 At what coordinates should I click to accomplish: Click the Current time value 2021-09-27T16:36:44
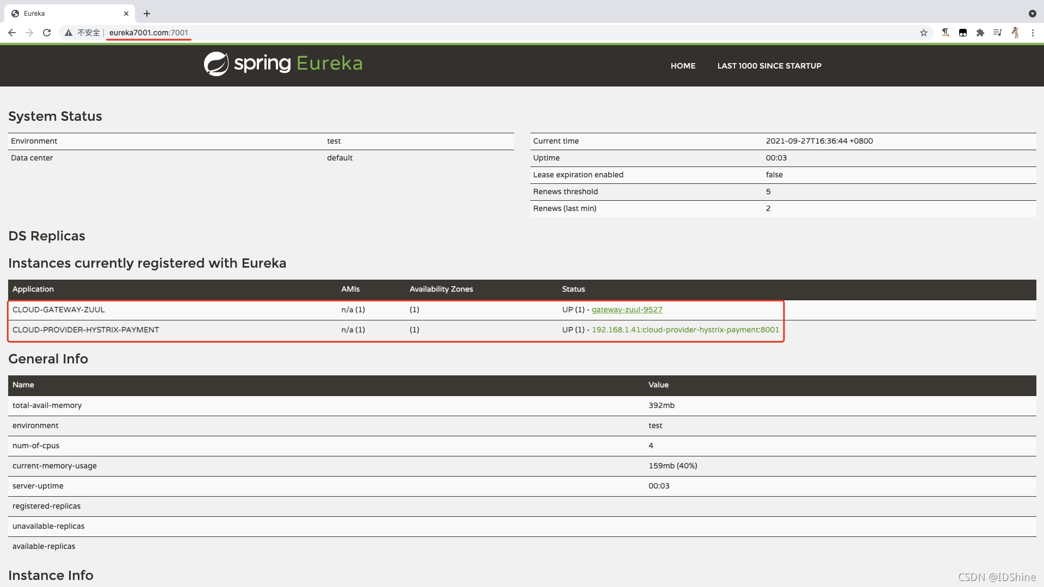click(819, 141)
